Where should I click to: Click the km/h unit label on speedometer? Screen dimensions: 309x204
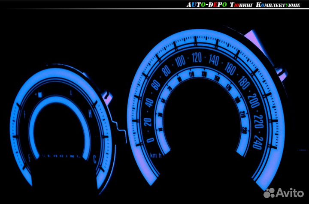(156, 154)
